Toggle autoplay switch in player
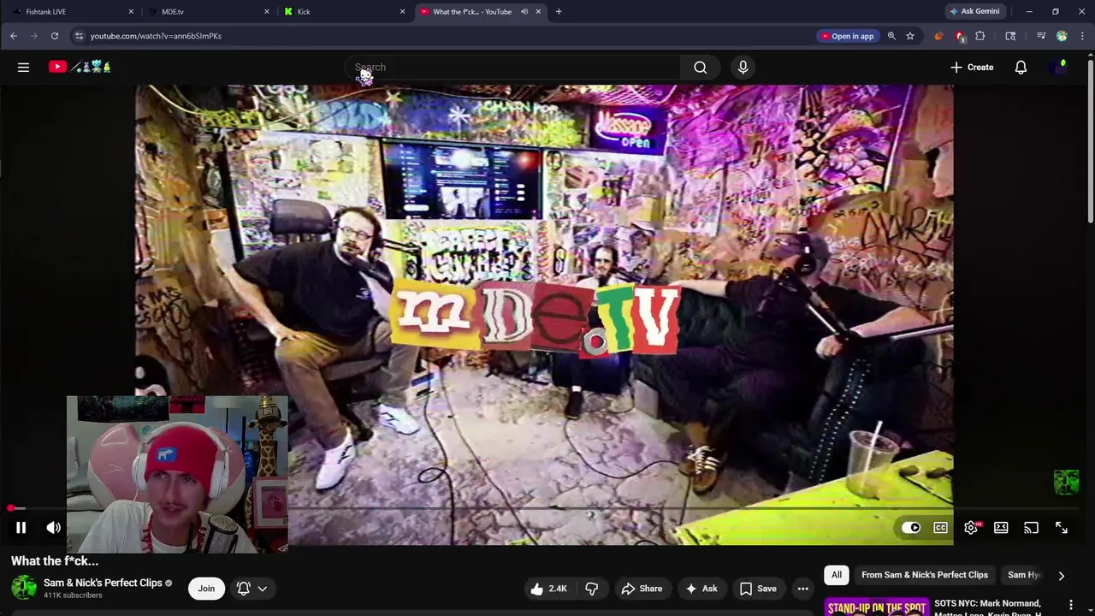The width and height of the screenshot is (1095, 616). [x=910, y=528]
